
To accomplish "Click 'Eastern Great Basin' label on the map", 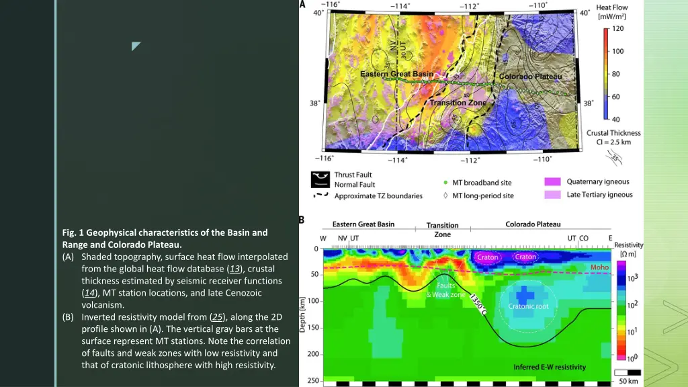I will point(396,74).
